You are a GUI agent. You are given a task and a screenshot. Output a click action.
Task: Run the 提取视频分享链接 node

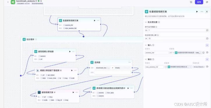pos(70,52)
